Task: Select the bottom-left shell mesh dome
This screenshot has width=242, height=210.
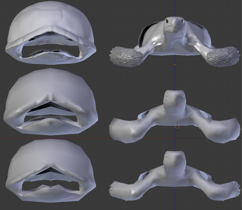Action: (x=50, y=157)
